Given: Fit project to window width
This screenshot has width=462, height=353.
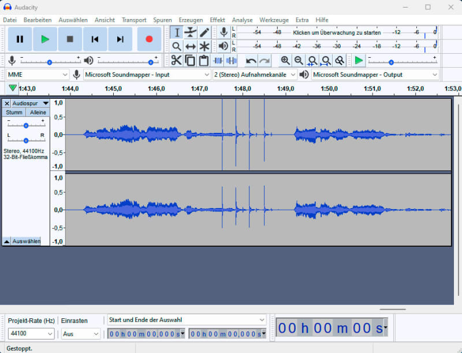Looking at the screenshot, I should [326, 61].
